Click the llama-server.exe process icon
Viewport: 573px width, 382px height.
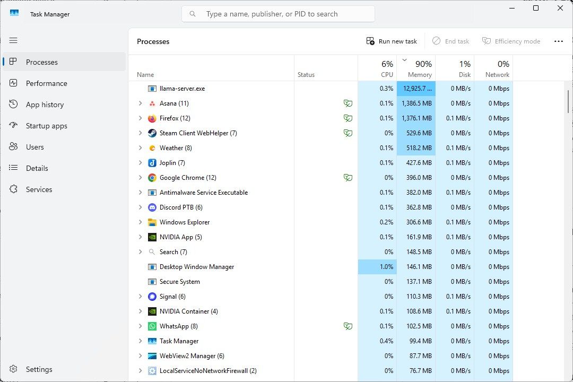point(152,89)
